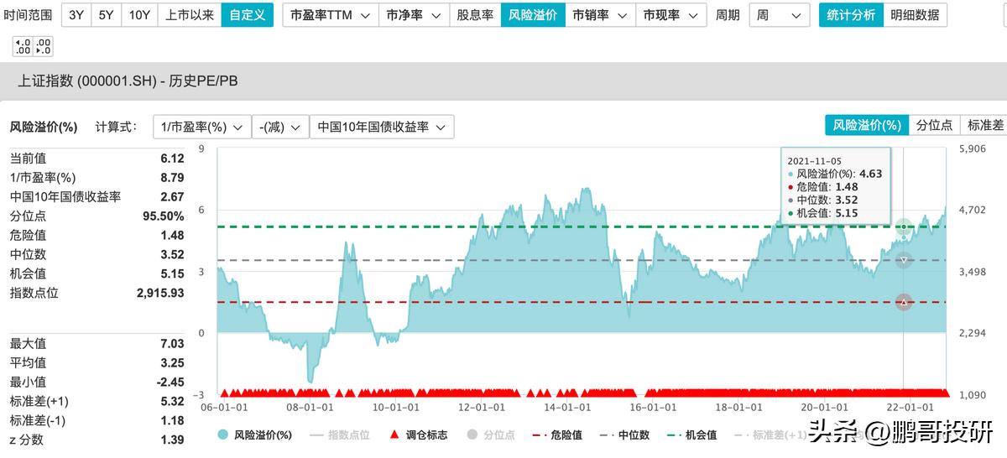Select the 风险溢价(%) chart mode tab
The width and height of the screenshot is (1007, 458).
point(867,125)
